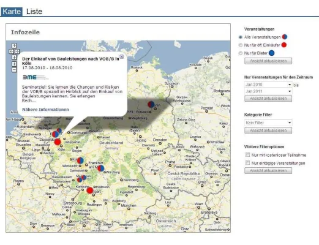Screen dimensions: 319x245
Task: Select Nur für öff. Einkäufer radio
Action: 241,45
